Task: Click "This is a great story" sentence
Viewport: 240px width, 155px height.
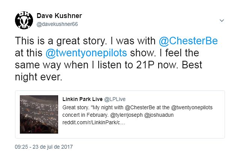Action: [60, 41]
